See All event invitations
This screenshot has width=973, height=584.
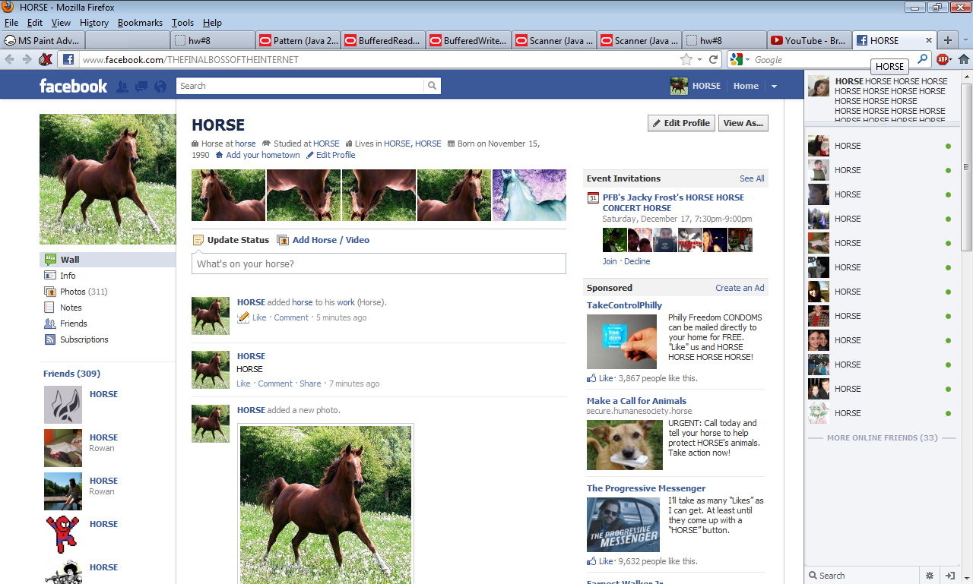tap(752, 178)
